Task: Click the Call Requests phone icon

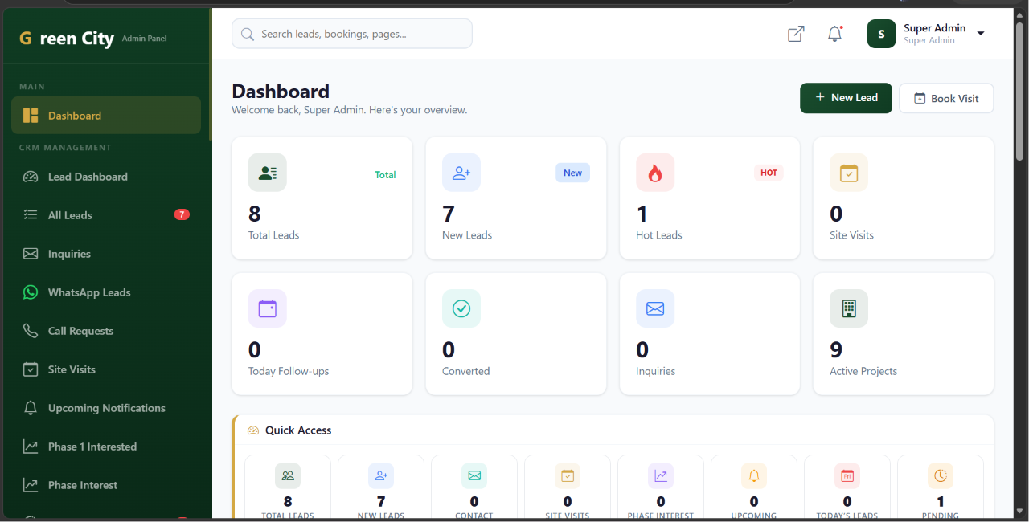Action: click(x=31, y=331)
